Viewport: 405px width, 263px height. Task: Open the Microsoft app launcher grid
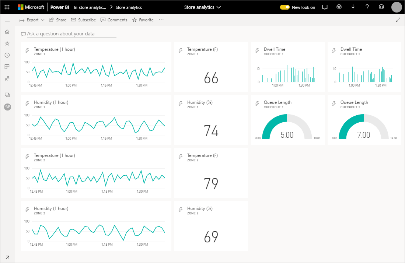pyautogui.click(x=7, y=7)
